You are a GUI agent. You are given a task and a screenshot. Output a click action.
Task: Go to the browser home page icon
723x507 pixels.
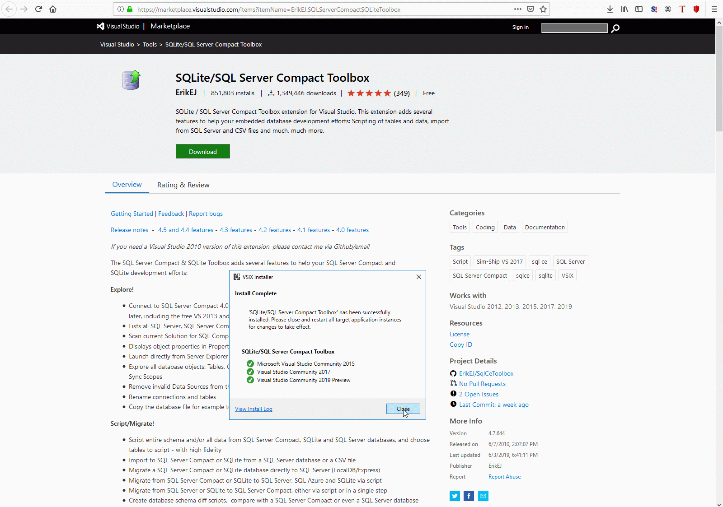coord(53,9)
